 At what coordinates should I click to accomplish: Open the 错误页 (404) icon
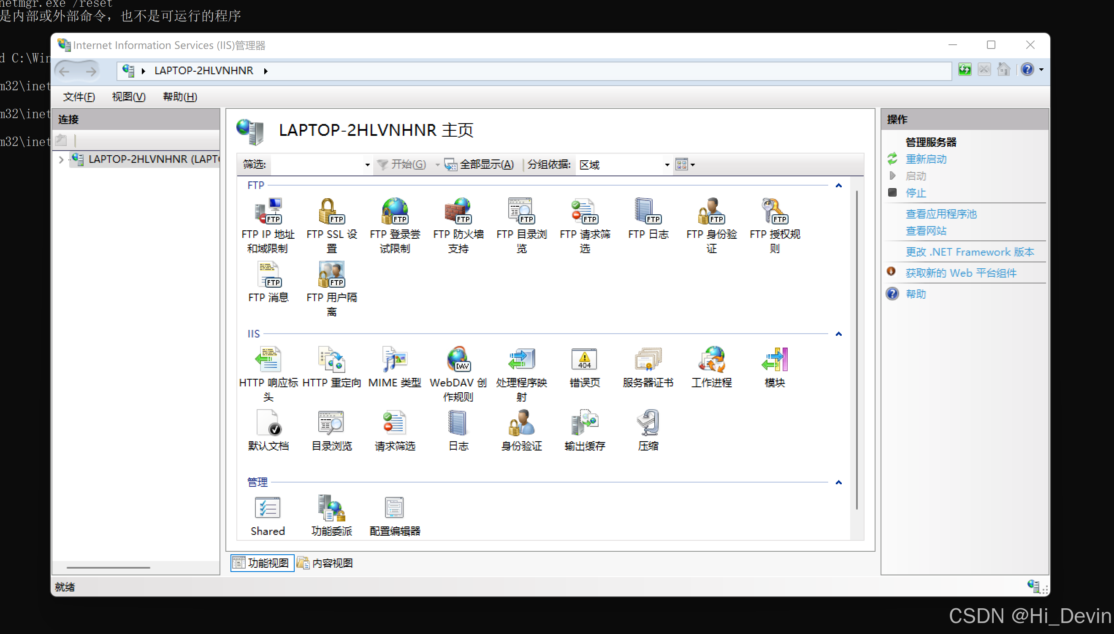click(584, 360)
